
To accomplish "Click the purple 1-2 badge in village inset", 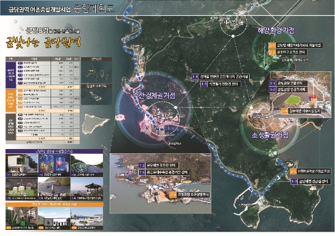I will pos(272,90).
